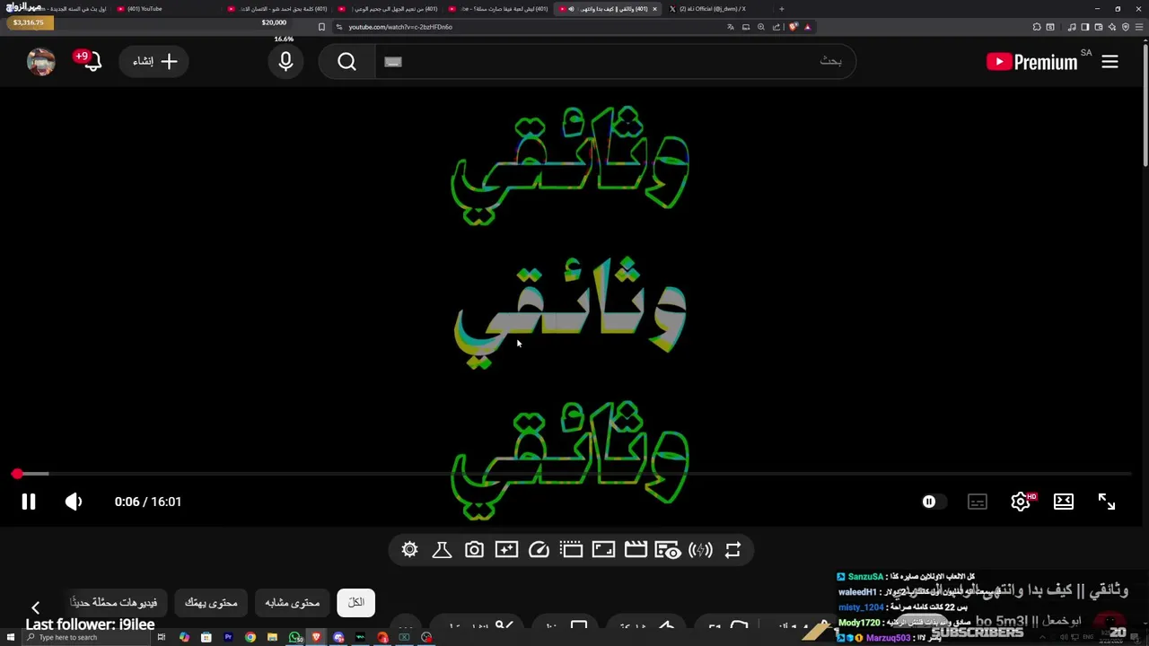Click the YouTube search input field
1149x646 pixels.
615,61
